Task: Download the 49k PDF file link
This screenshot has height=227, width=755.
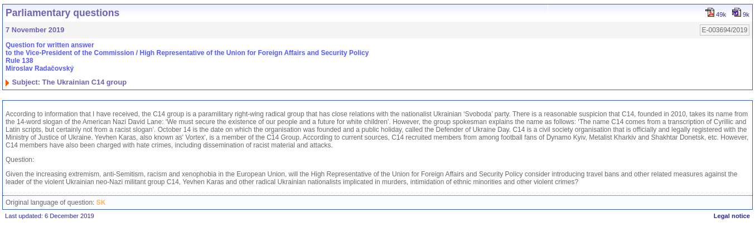Action: click(720, 14)
